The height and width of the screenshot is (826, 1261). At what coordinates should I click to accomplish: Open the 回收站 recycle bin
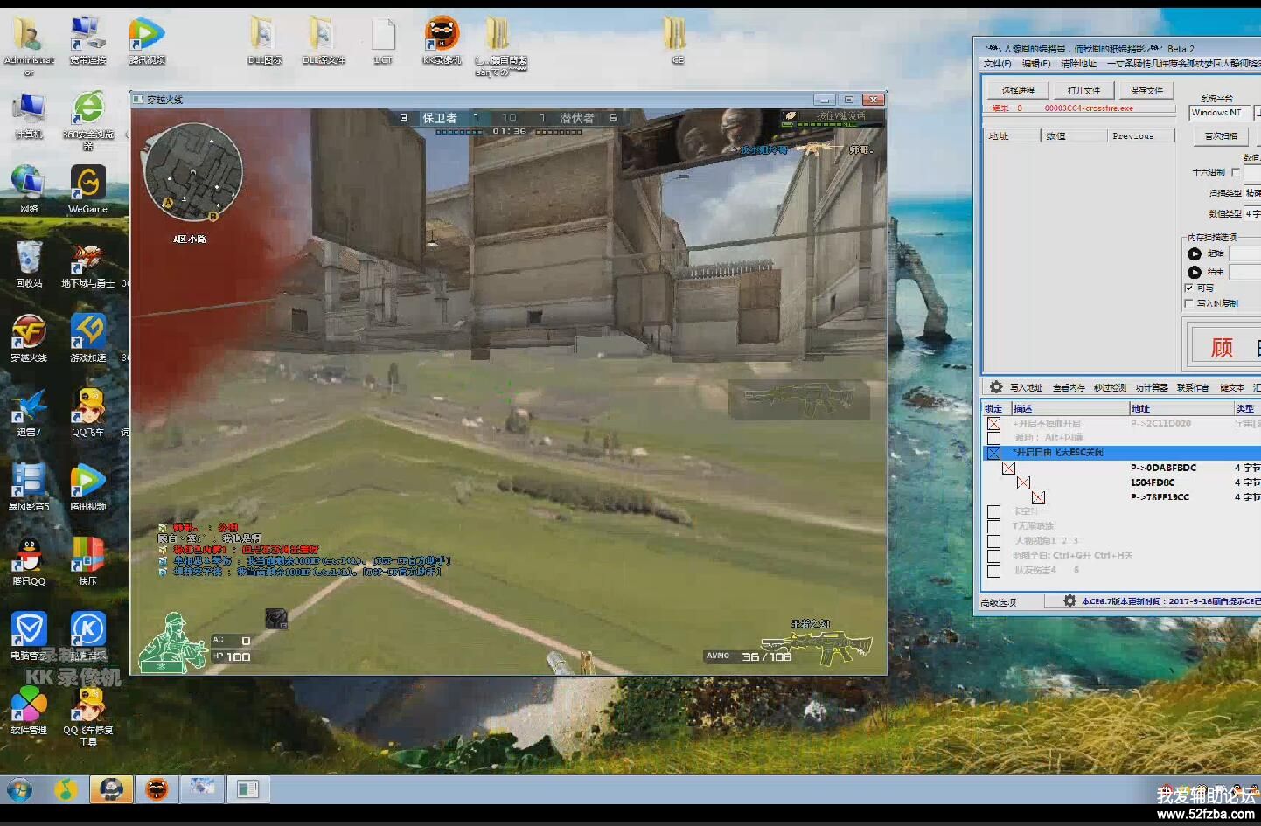pos(29,262)
